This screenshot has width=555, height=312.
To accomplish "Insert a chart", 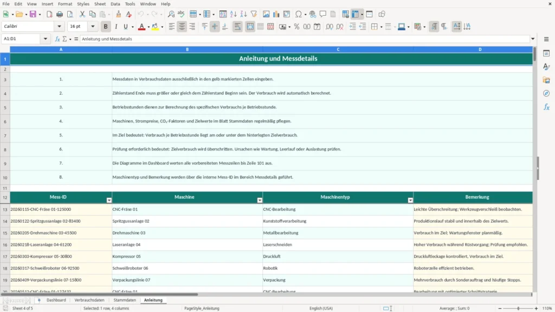I will pos(276,14).
